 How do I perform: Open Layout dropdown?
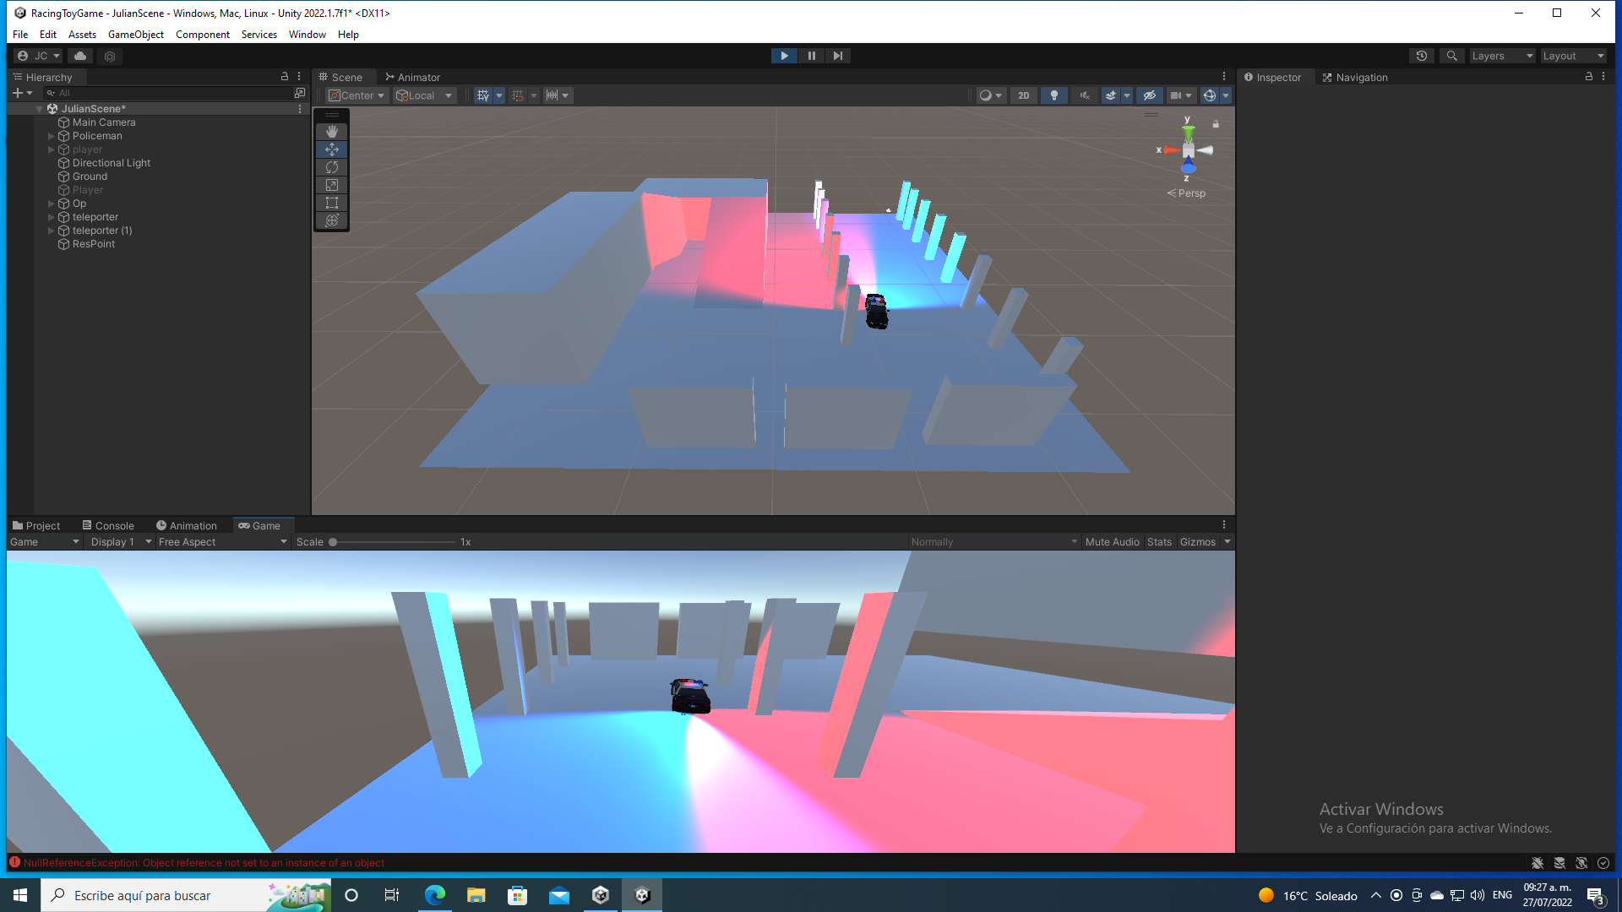1573,56
